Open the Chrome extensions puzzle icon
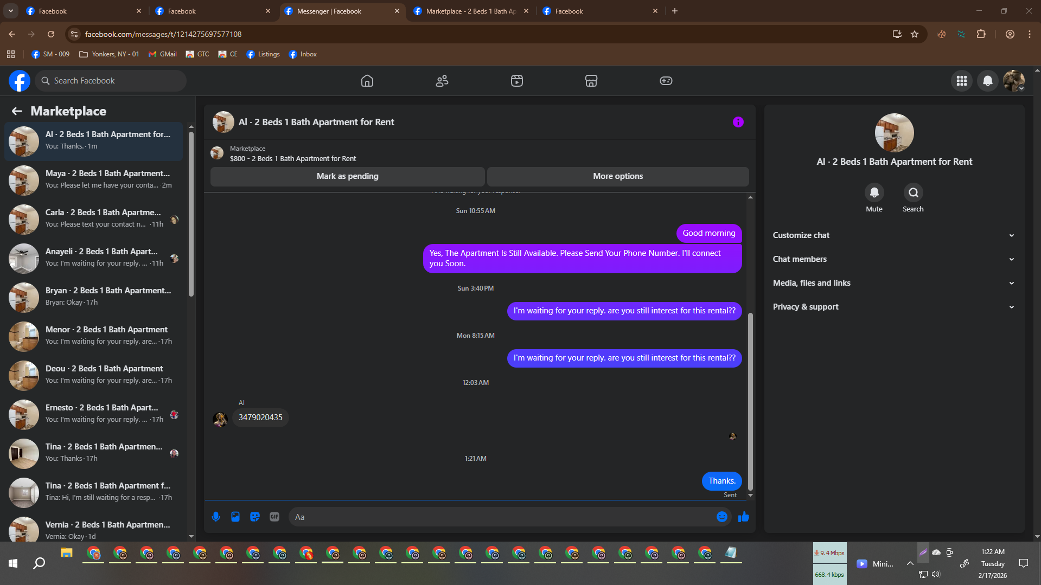Viewport: 1041px width, 585px height. (x=981, y=34)
